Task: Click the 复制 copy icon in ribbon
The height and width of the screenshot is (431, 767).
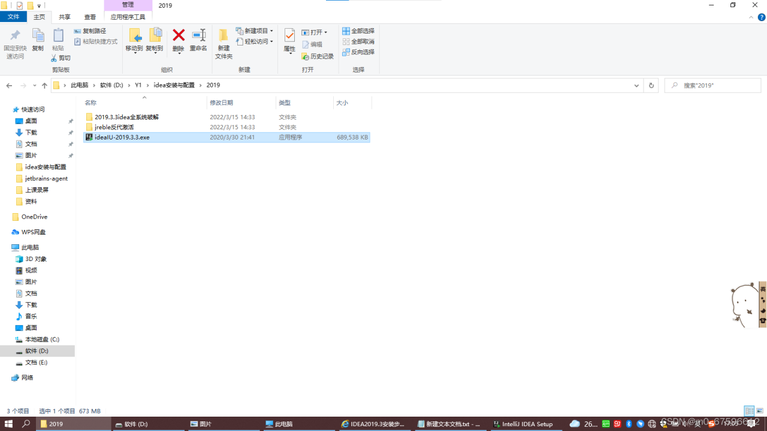Action: click(x=38, y=35)
